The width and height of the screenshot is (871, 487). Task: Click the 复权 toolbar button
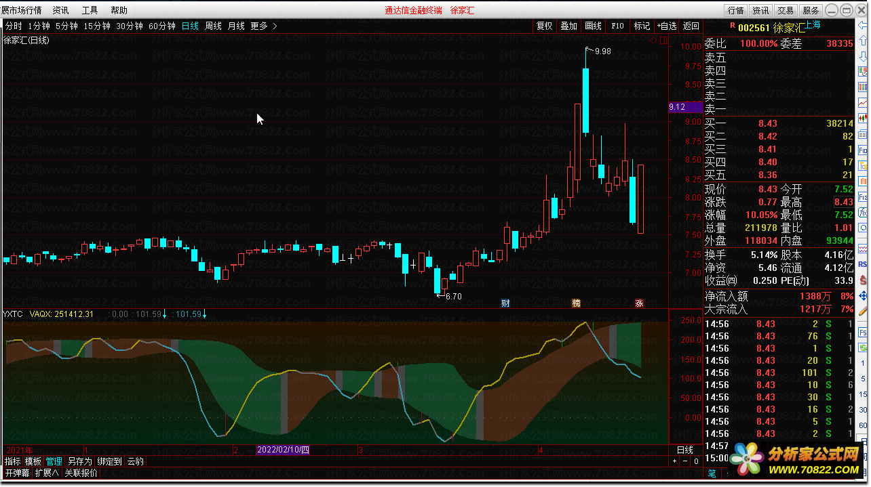point(544,26)
